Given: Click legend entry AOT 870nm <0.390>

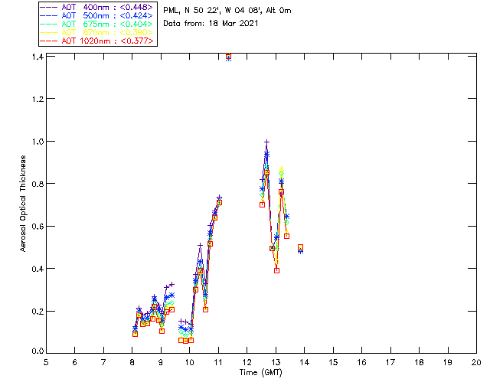Looking at the screenshot, I should coord(96,32).
